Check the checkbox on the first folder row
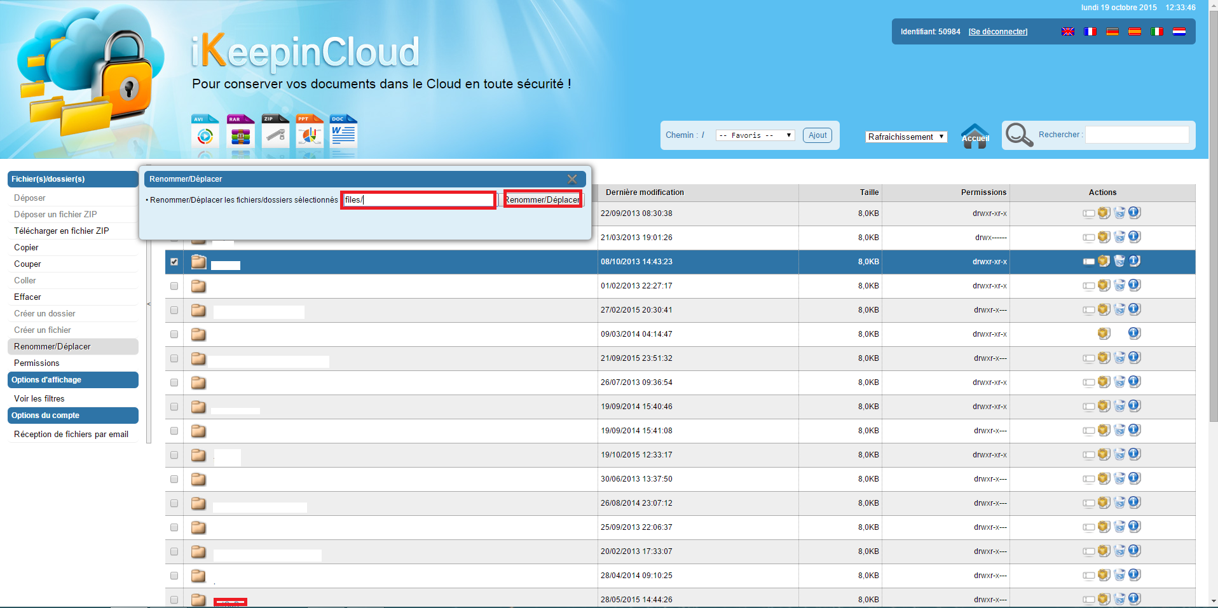 coord(174,213)
